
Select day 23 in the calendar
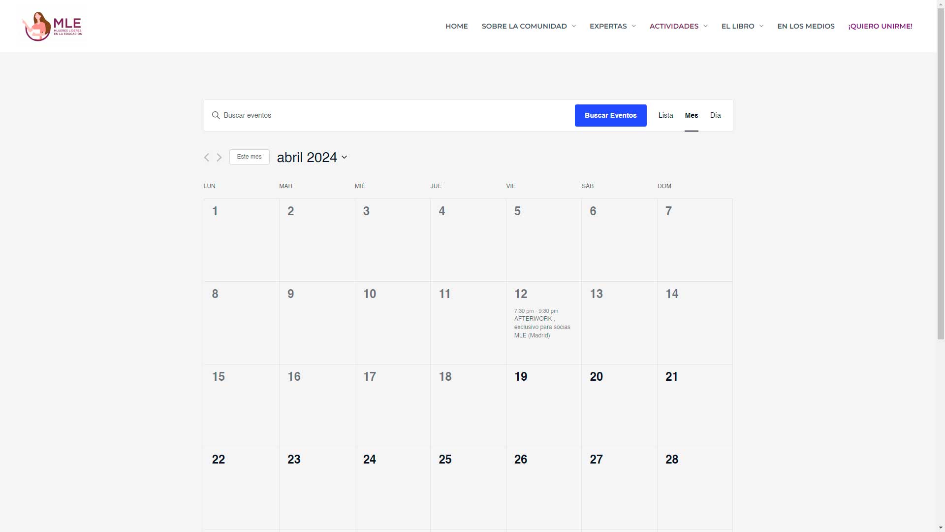tap(294, 460)
